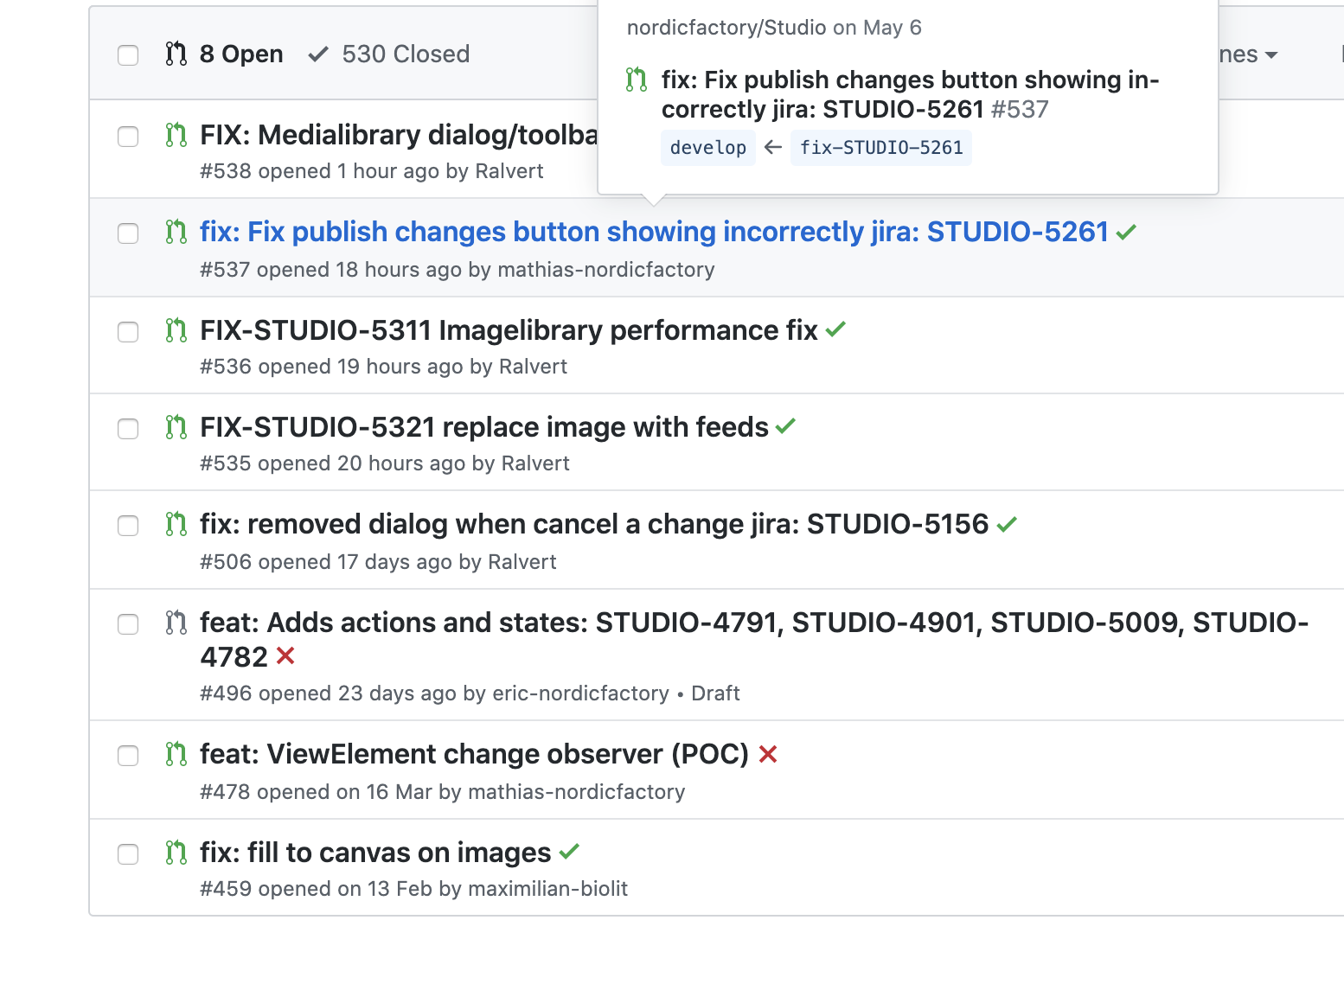
Task: Click the develop branch label in hover card
Action: click(x=708, y=148)
